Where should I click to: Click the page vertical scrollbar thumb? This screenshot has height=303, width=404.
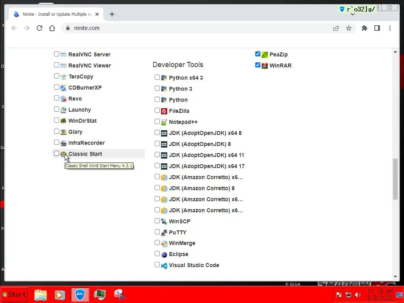point(395,179)
